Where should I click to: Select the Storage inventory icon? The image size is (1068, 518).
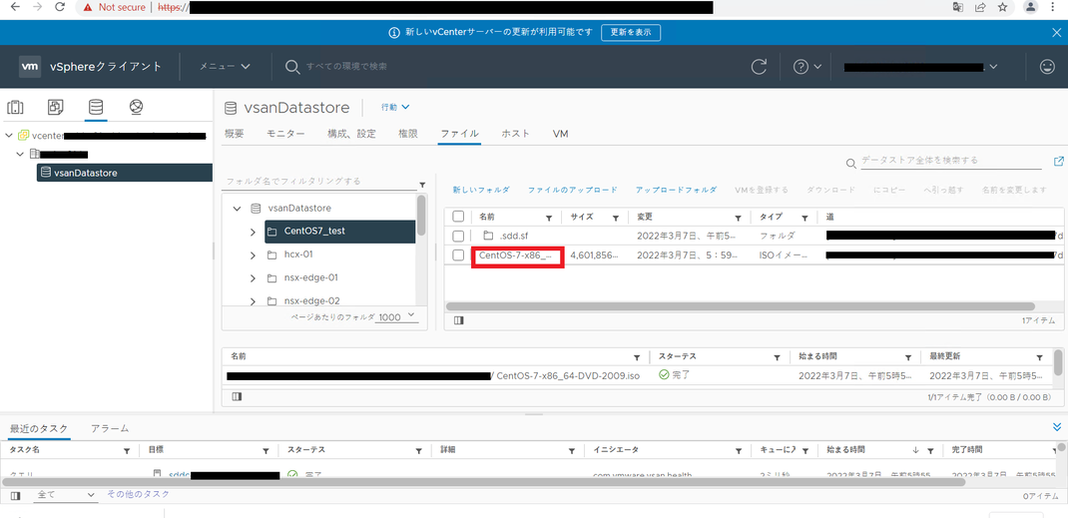click(x=96, y=107)
